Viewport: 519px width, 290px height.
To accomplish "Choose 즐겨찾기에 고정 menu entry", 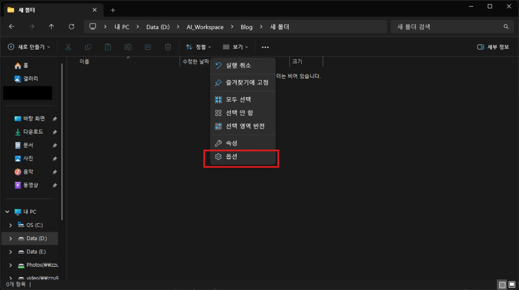I will coord(243,82).
